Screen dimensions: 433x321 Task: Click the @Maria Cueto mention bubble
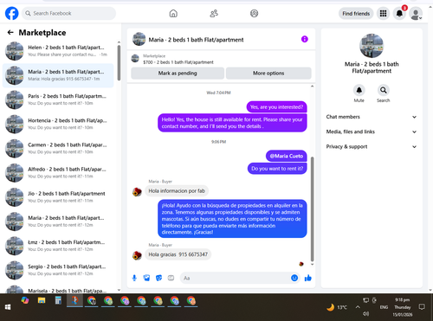[x=286, y=156]
